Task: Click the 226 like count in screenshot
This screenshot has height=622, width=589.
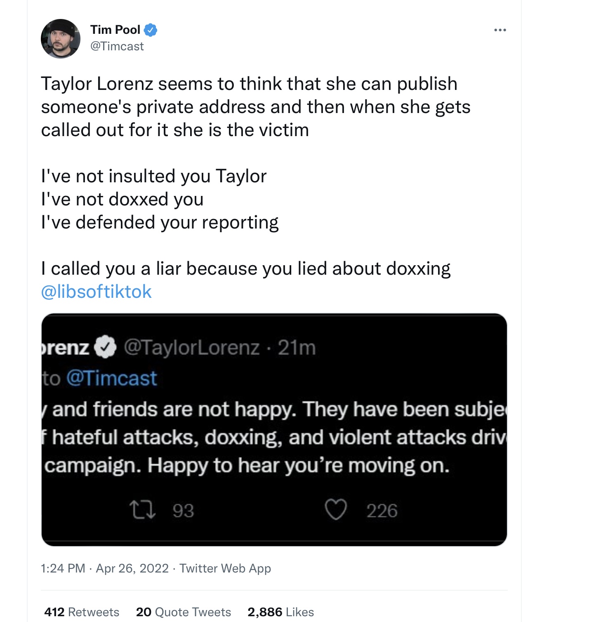Action: click(382, 511)
